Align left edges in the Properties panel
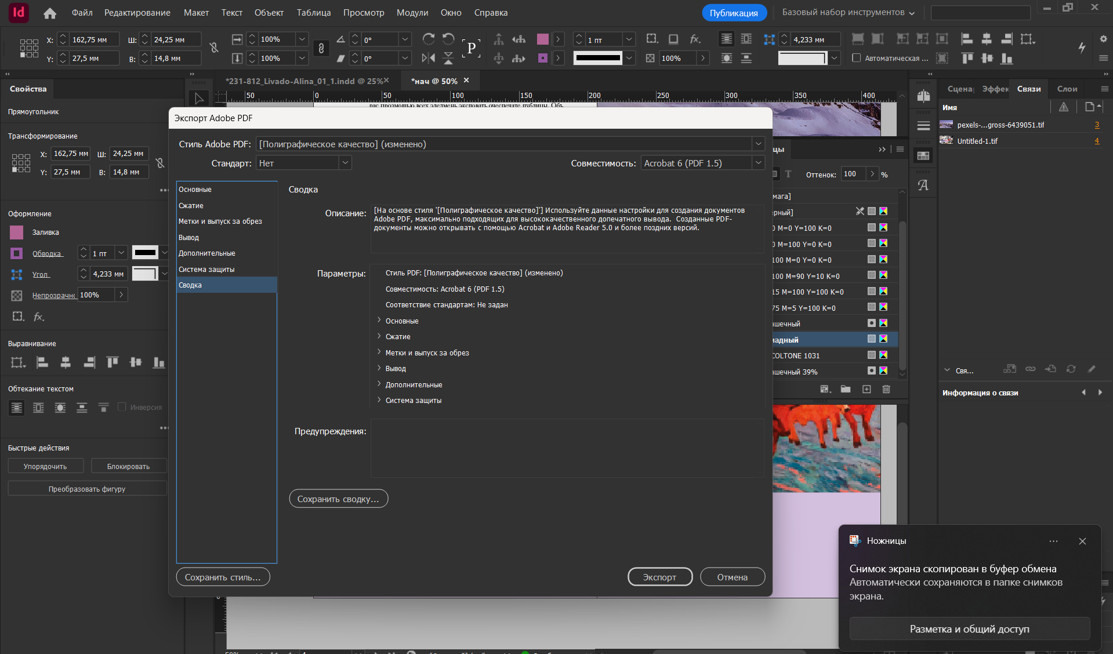Screen dimensions: 1113x654 click(42, 362)
